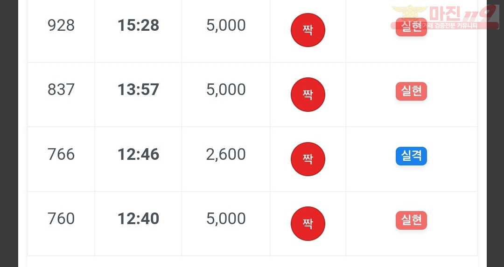Click the time 13:57

(138, 89)
